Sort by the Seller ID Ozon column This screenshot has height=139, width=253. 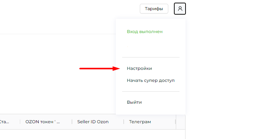93,122
